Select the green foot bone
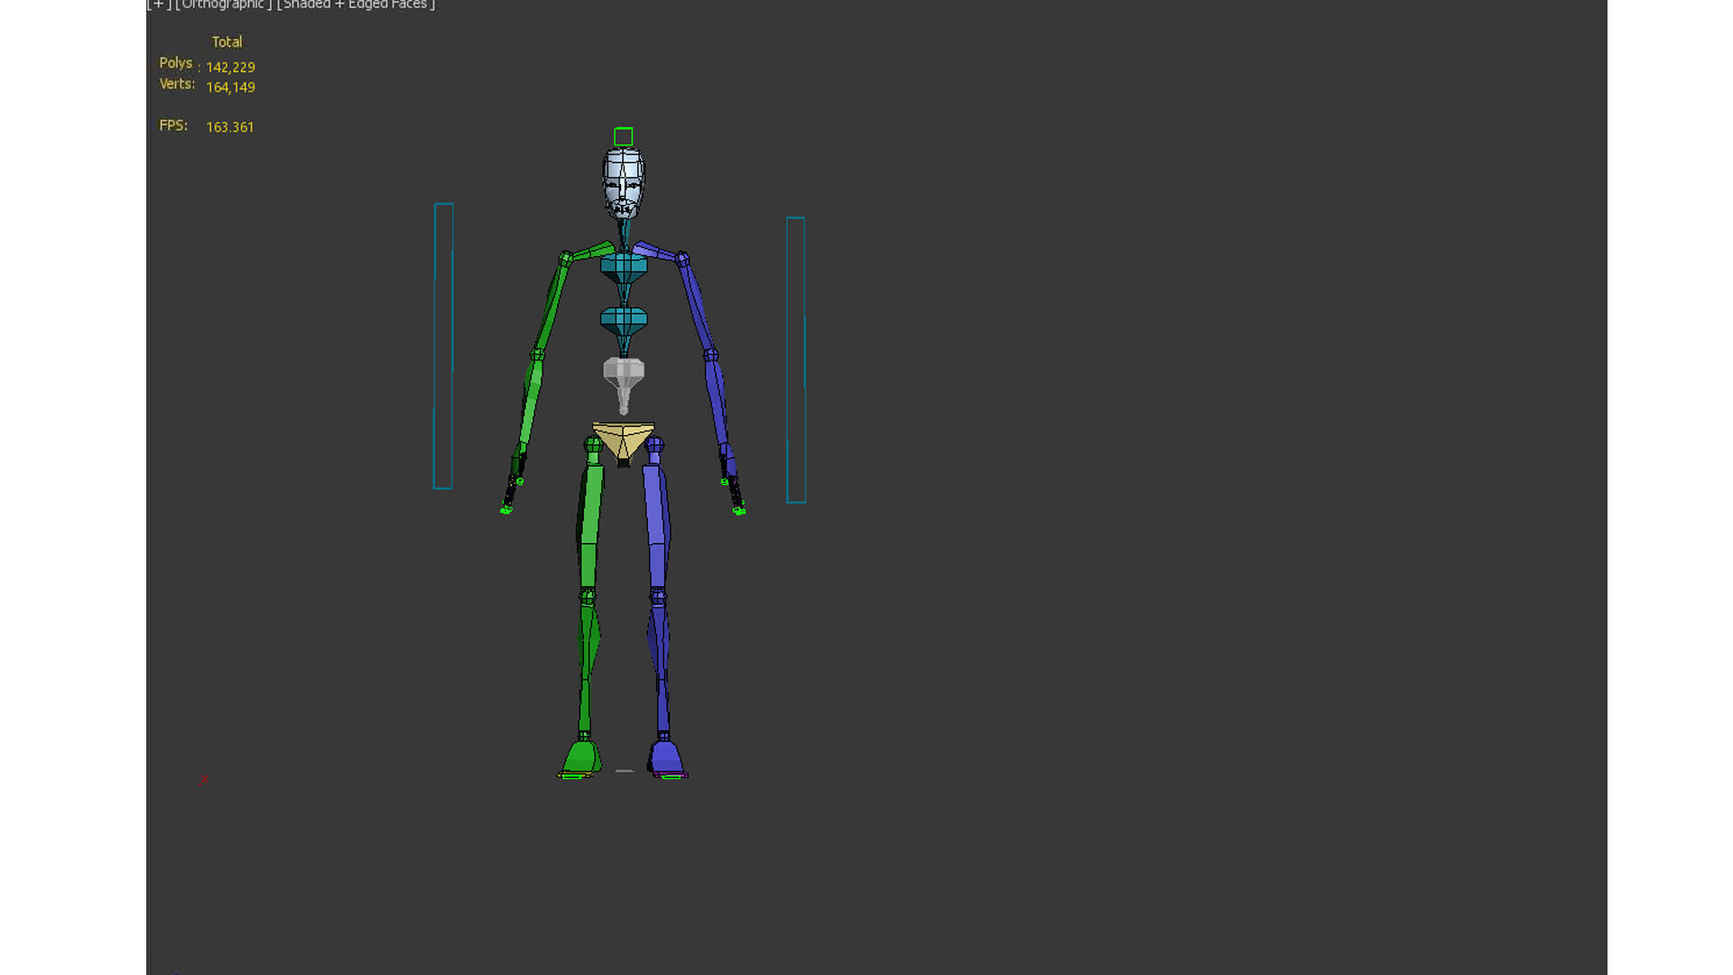This screenshot has width=1733, height=975. click(x=579, y=757)
